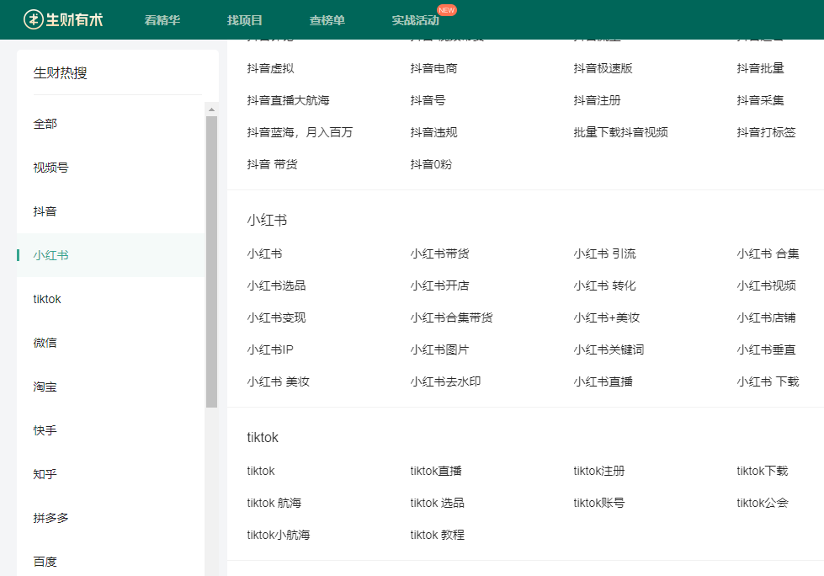The image size is (824, 576).
Task: Open the 实战活动 tab marked NEW
Action: tap(415, 20)
